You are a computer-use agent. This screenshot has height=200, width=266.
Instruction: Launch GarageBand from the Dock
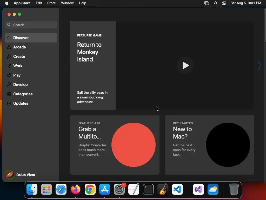point(163,189)
